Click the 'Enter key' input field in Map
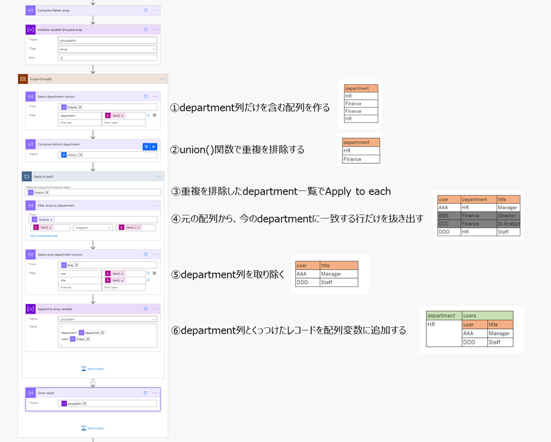This screenshot has height=442, width=551. [79, 123]
